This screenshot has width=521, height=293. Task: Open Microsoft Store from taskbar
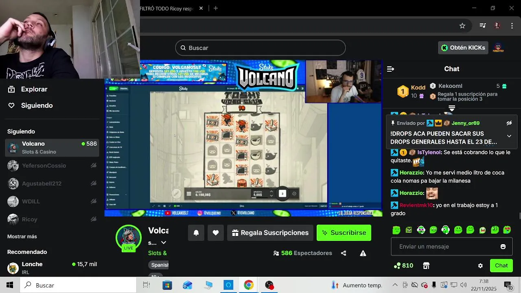click(x=167, y=285)
